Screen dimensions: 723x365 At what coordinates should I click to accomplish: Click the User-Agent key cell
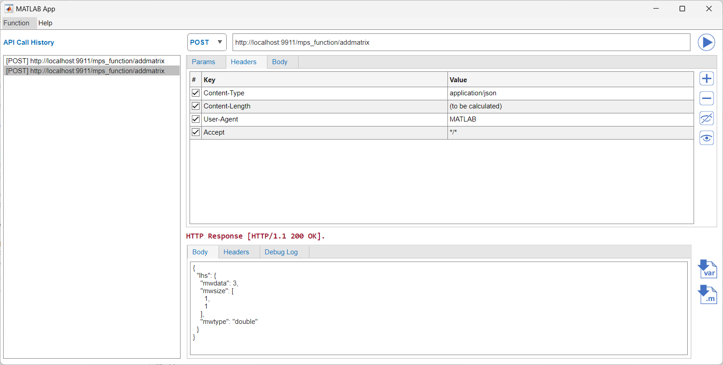pyautogui.click(x=324, y=119)
